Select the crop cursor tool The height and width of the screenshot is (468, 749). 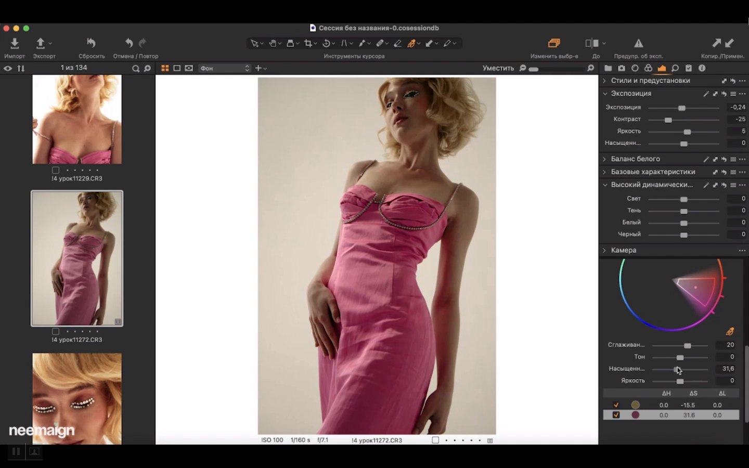pyautogui.click(x=308, y=44)
